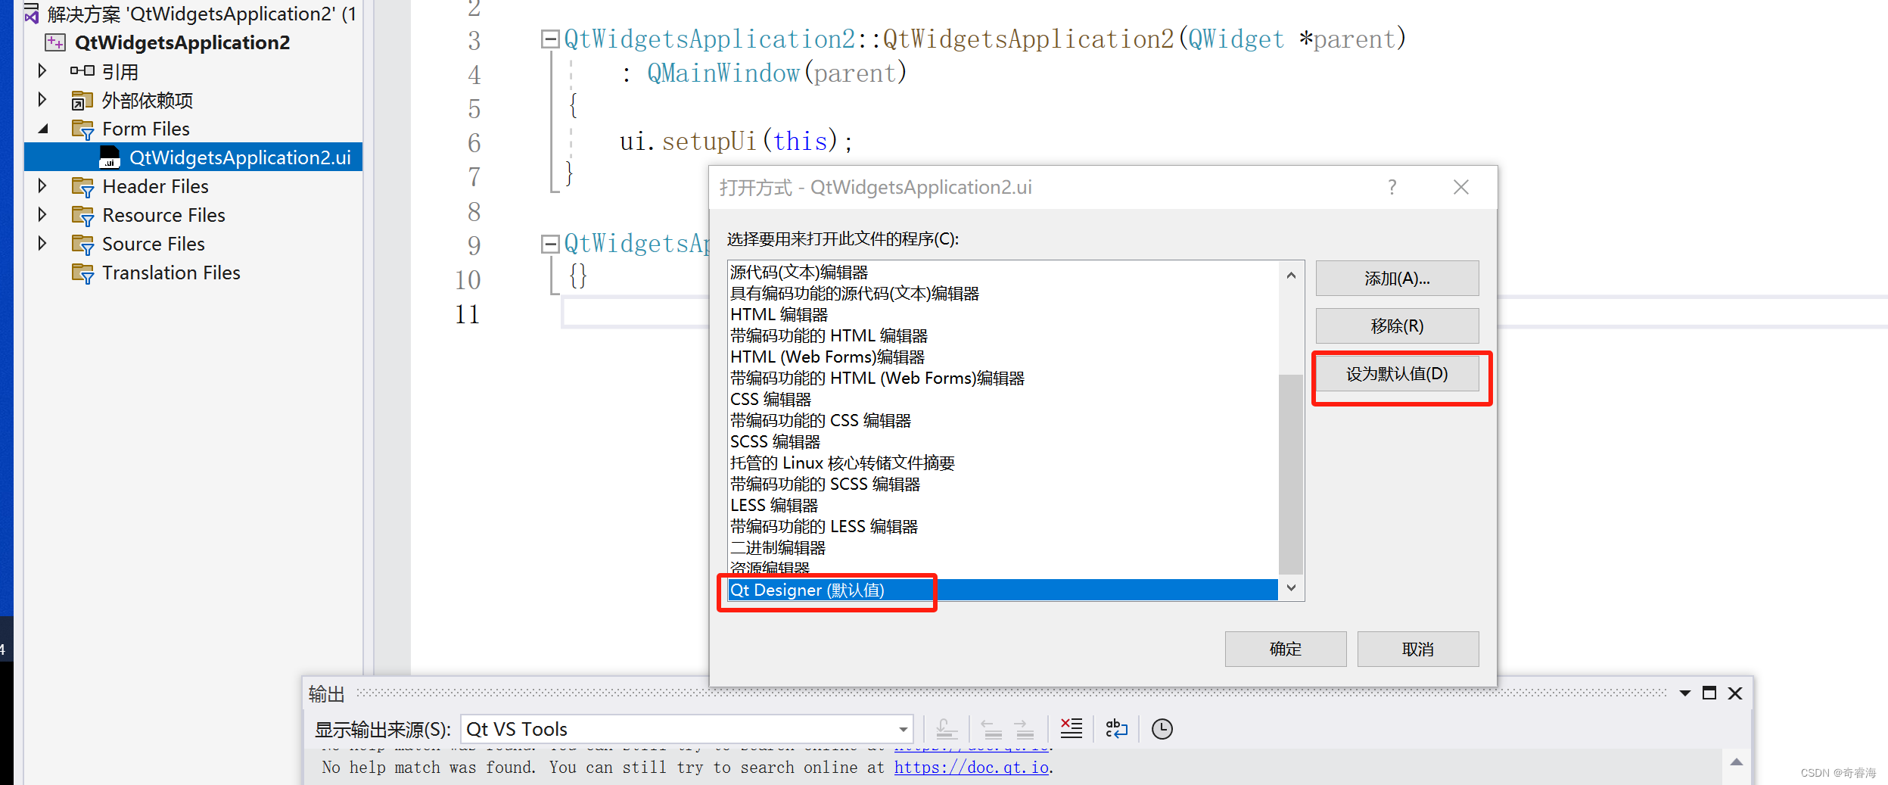Click 移除(R) button
The width and height of the screenshot is (1888, 785).
[1397, 326]
